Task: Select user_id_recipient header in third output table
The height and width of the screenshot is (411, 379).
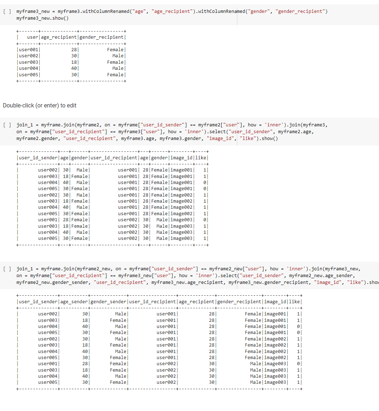Action: [x=152, y=302]
